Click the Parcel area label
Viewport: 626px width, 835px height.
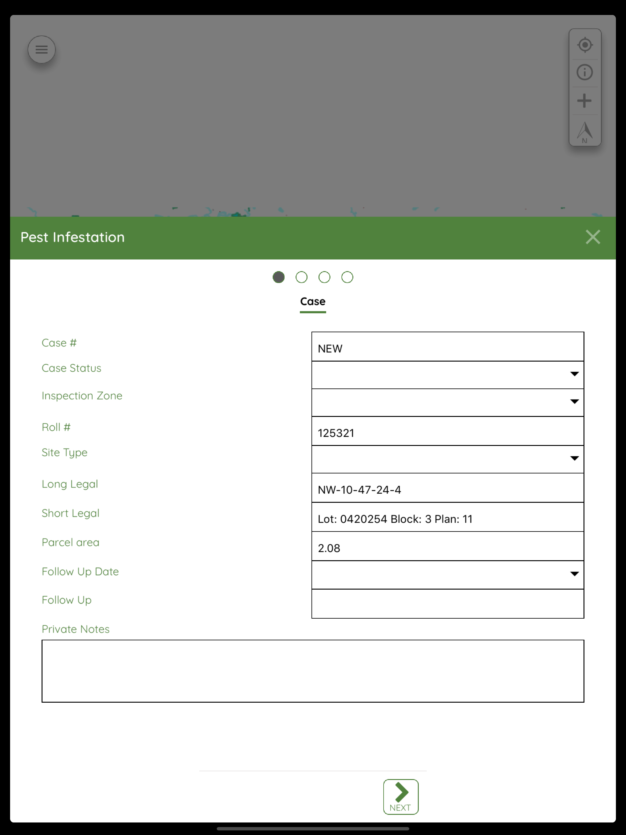[70, 543]
